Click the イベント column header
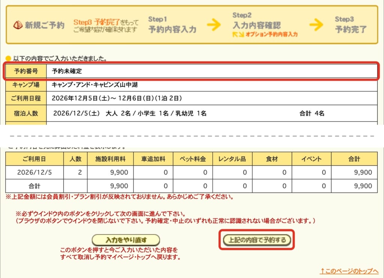 click(312, 159)
